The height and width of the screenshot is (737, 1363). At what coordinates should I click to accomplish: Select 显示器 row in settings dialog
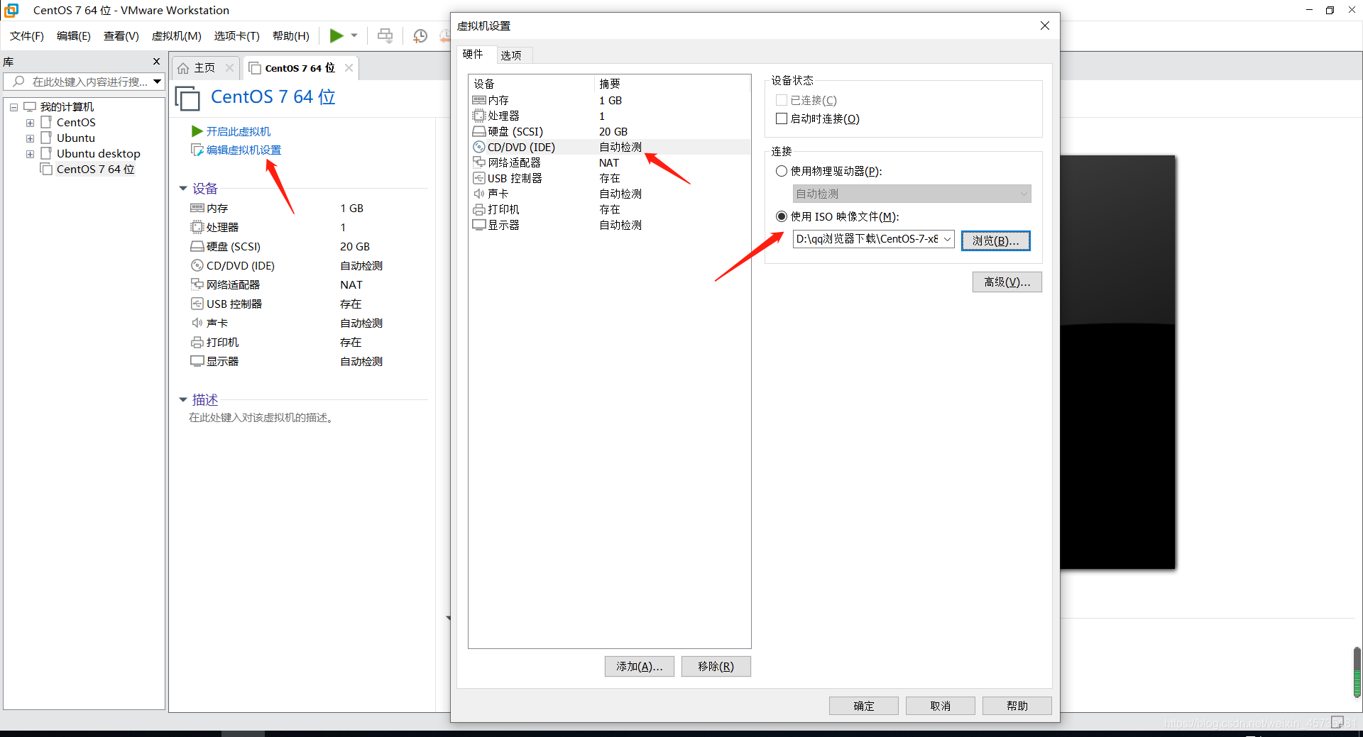(x=609, y=226)
